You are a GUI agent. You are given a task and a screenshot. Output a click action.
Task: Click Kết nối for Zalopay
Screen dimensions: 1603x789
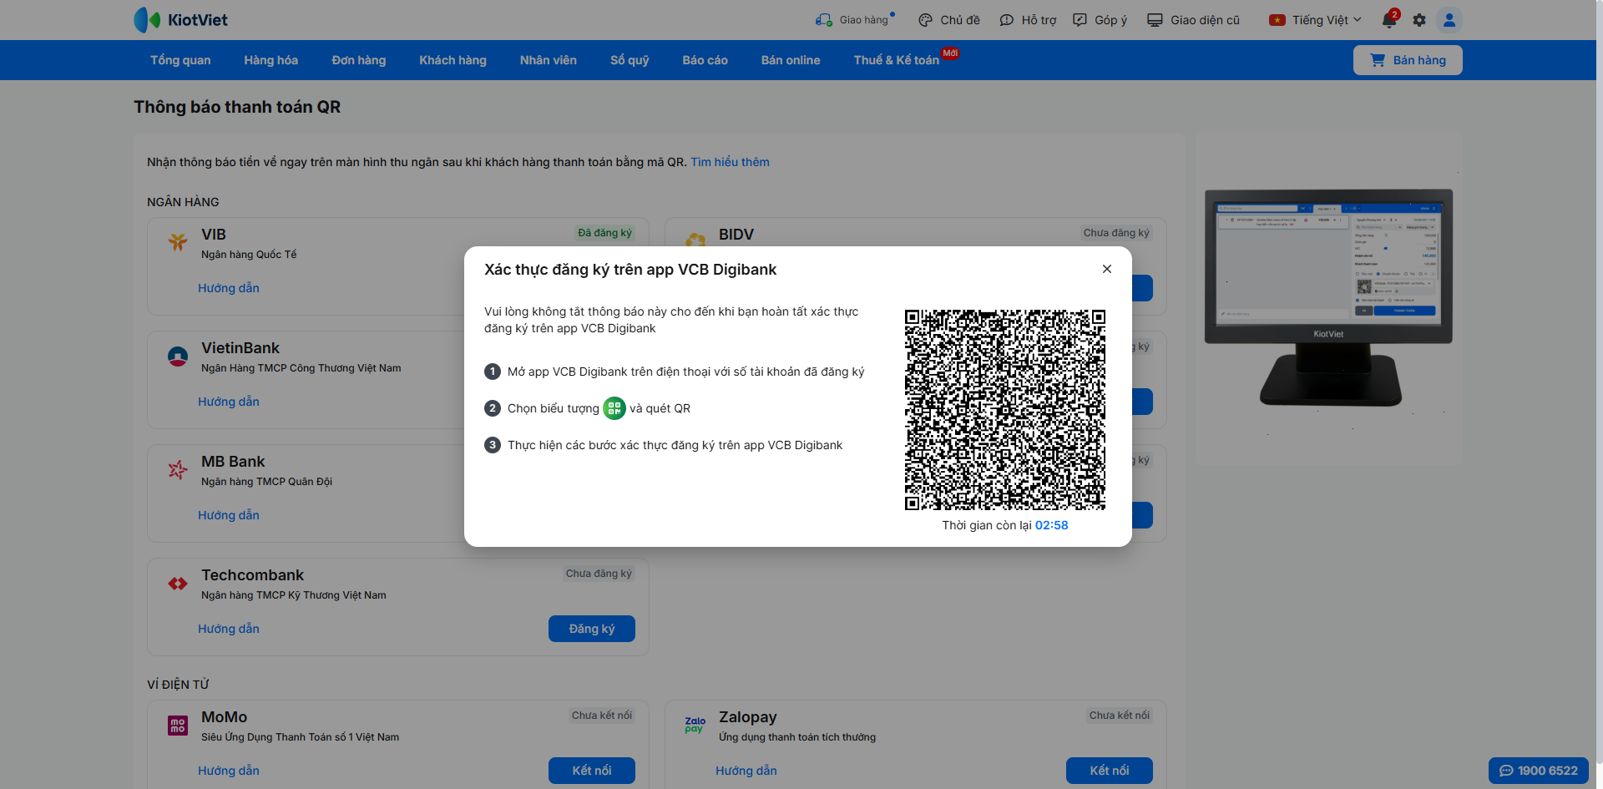pyautogui.click(x=1110, y=771)
